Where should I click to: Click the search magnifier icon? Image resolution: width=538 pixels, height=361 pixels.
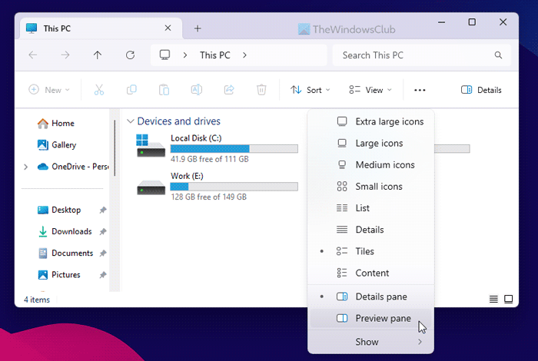tap(498, 55)
